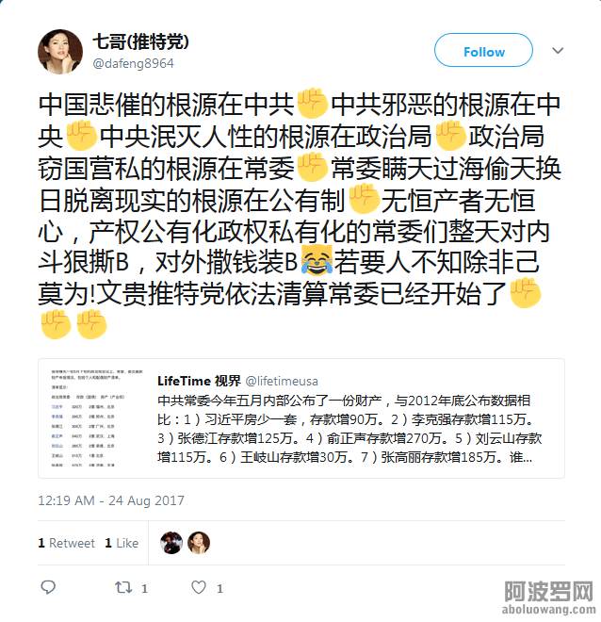
Task: Click the reply speech bubble icon
Action: tap(48, 587)
